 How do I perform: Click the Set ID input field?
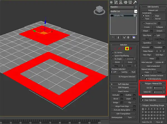(157, 87)
